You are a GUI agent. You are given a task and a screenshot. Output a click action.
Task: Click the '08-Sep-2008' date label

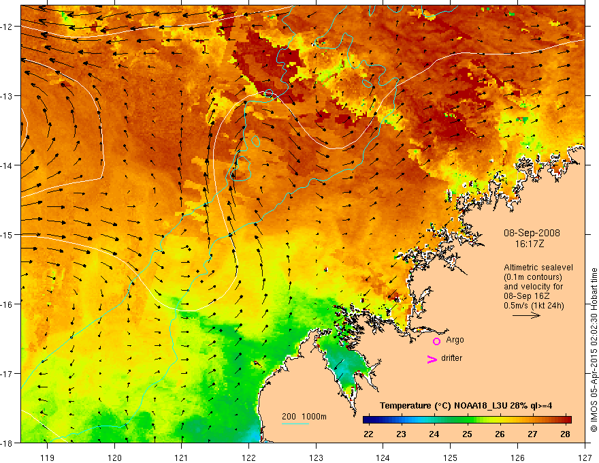[x=532, y=233]
